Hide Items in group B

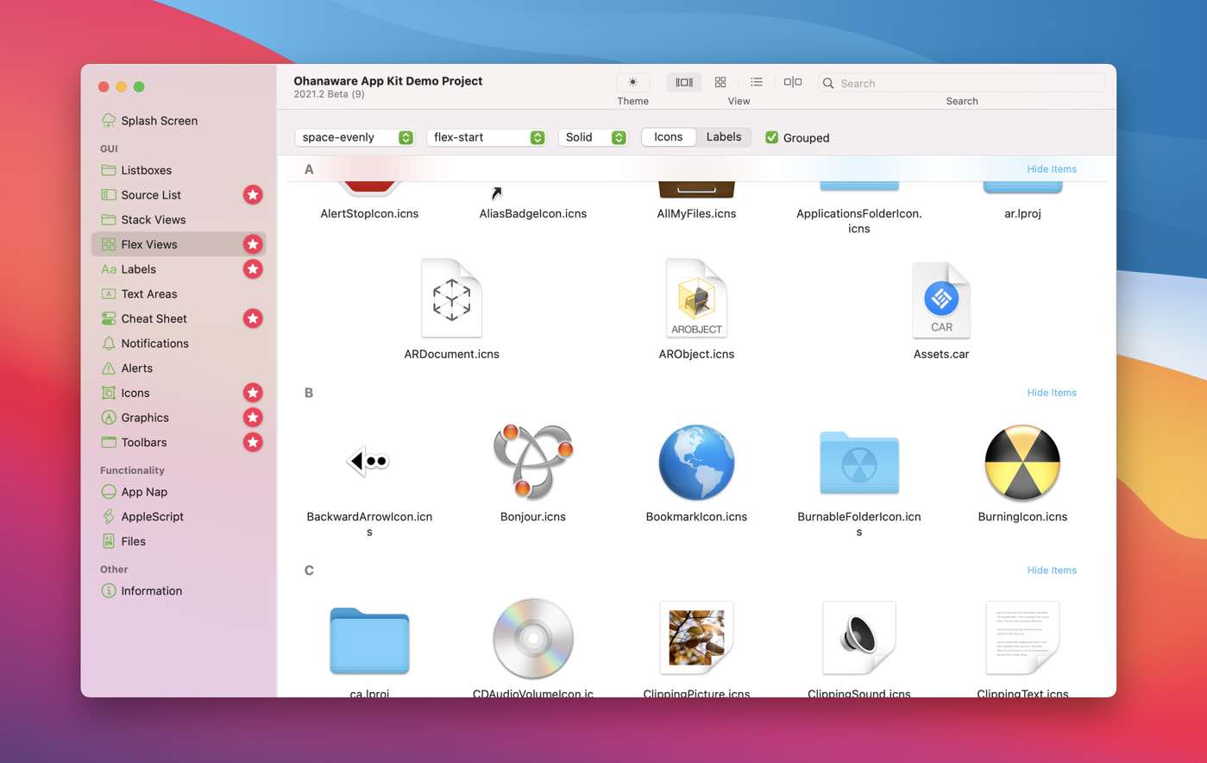[x=1052, y=393]
